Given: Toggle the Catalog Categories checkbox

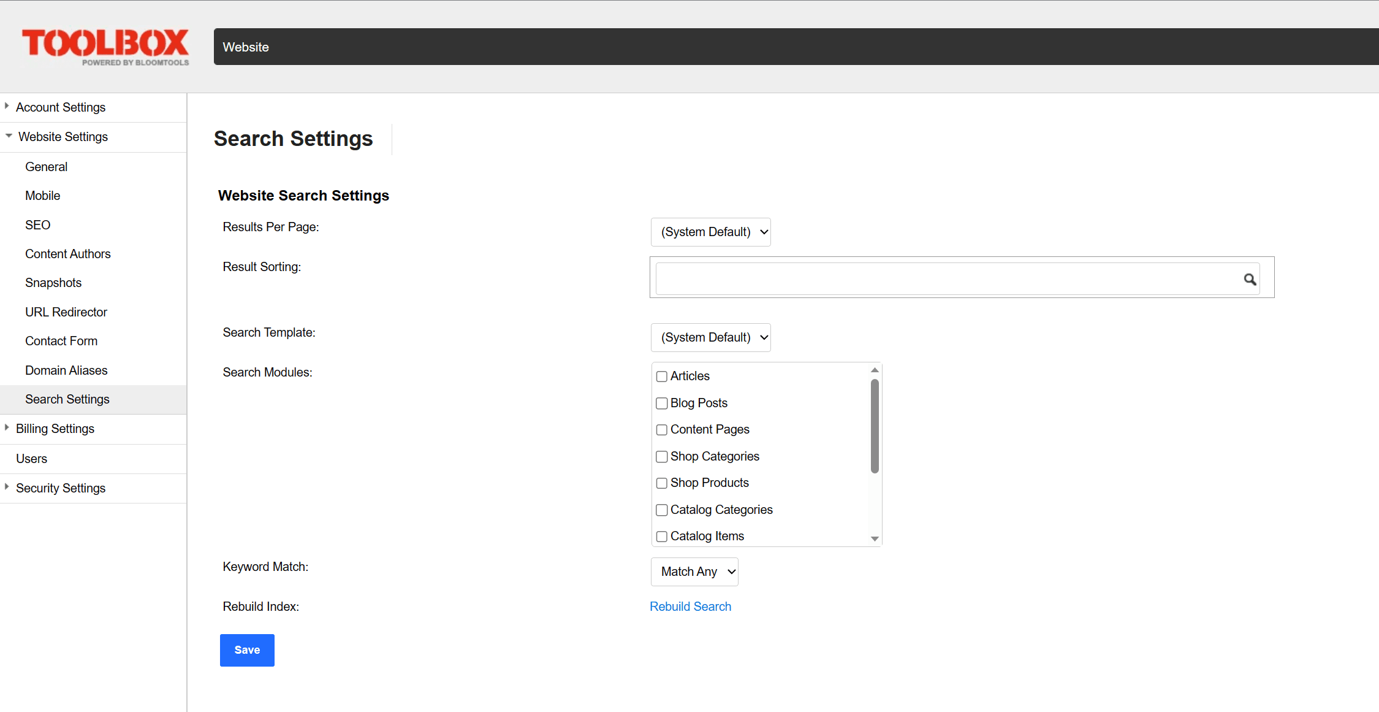Looking at the screenshot, I should point(661,510).
